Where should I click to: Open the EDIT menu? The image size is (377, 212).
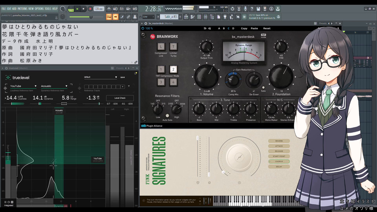(x=9, y=9)
